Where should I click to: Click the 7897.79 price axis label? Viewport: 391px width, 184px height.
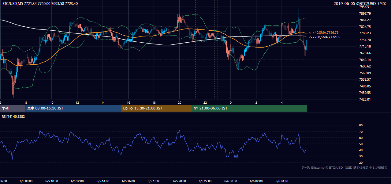(x=365, y=13)
